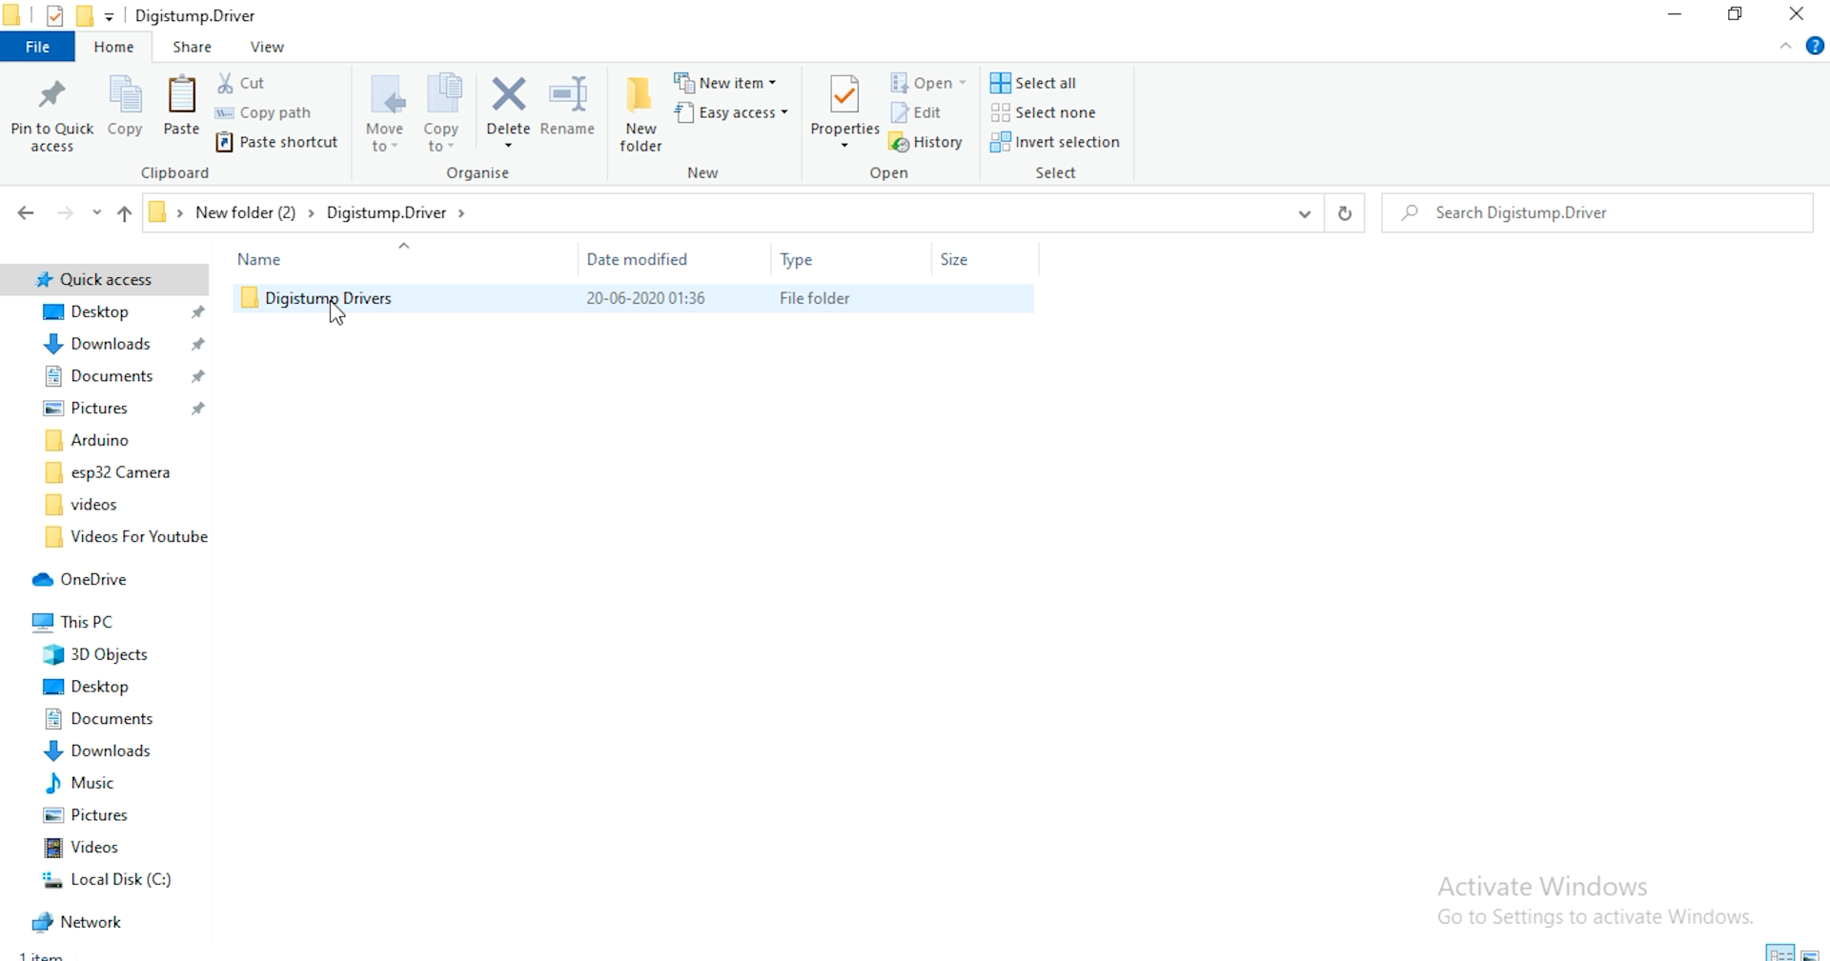This screenshot has height=961, width=1830.
Task: Click the History icon in the Open group
Action: tap(925, 142)
